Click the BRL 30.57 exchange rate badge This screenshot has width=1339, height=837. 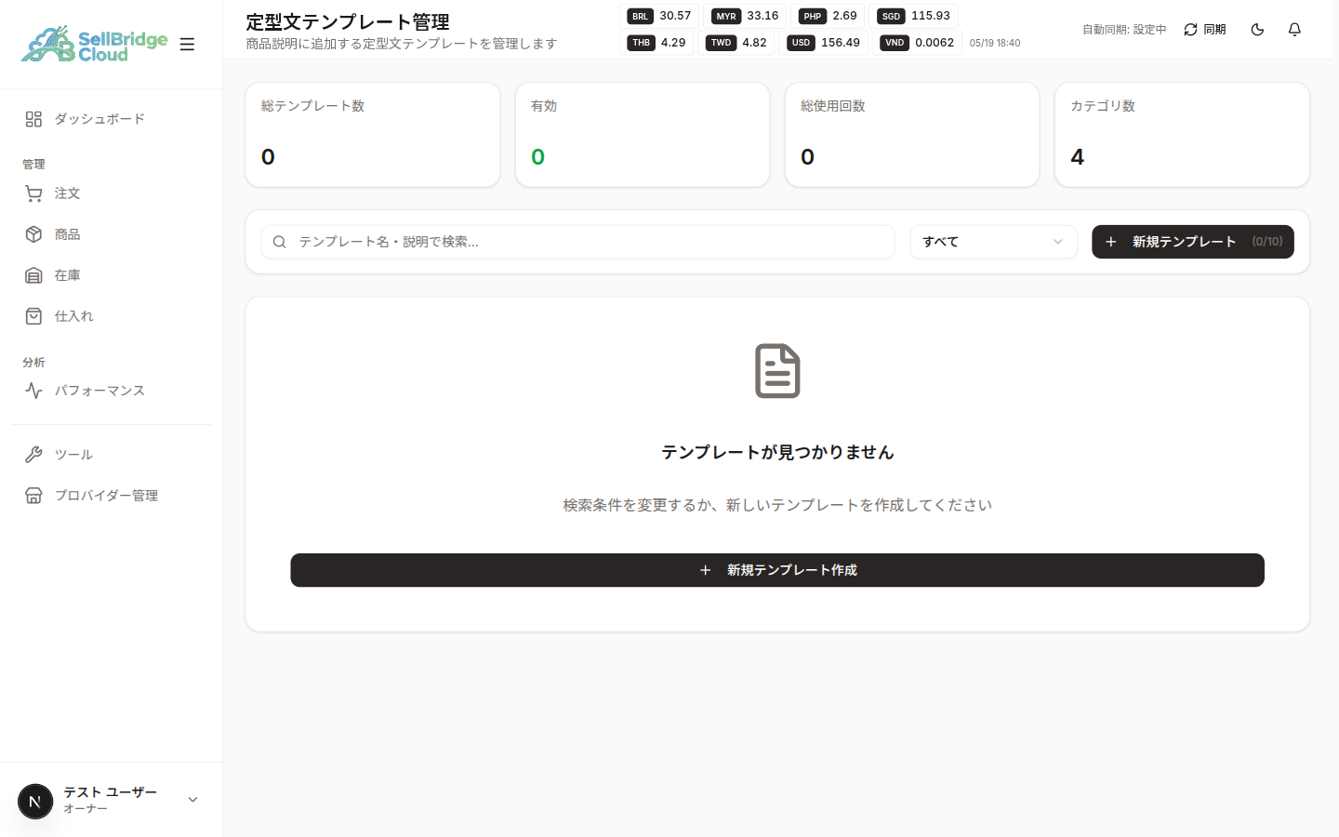coord(658,16)
